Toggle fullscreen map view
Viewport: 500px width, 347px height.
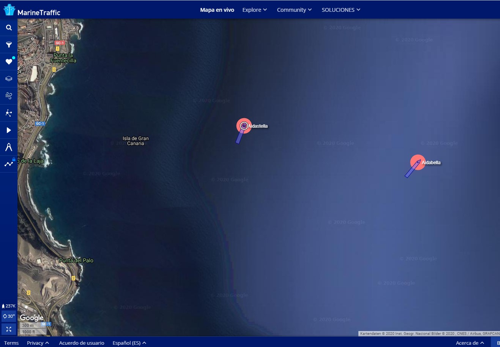(9, 329)
